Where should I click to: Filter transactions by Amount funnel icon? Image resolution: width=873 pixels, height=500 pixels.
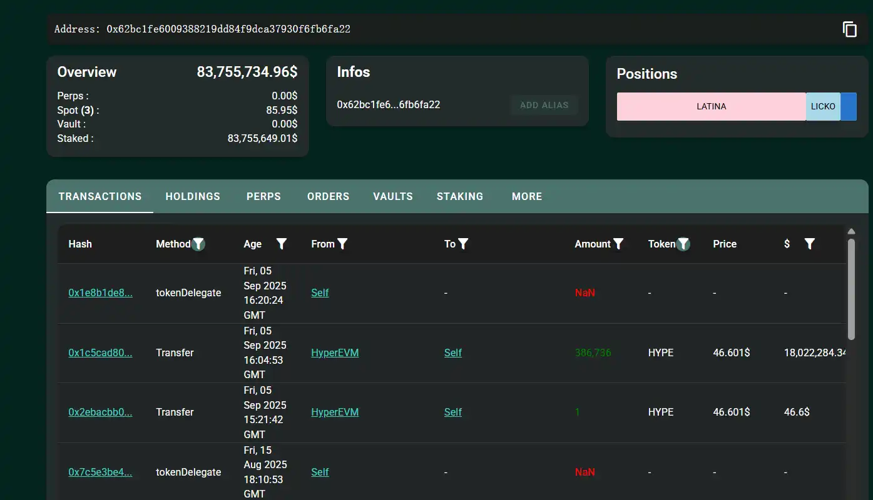point(618,244)
